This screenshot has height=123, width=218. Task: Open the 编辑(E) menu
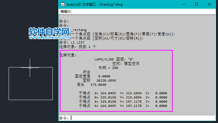coord(66,12)
